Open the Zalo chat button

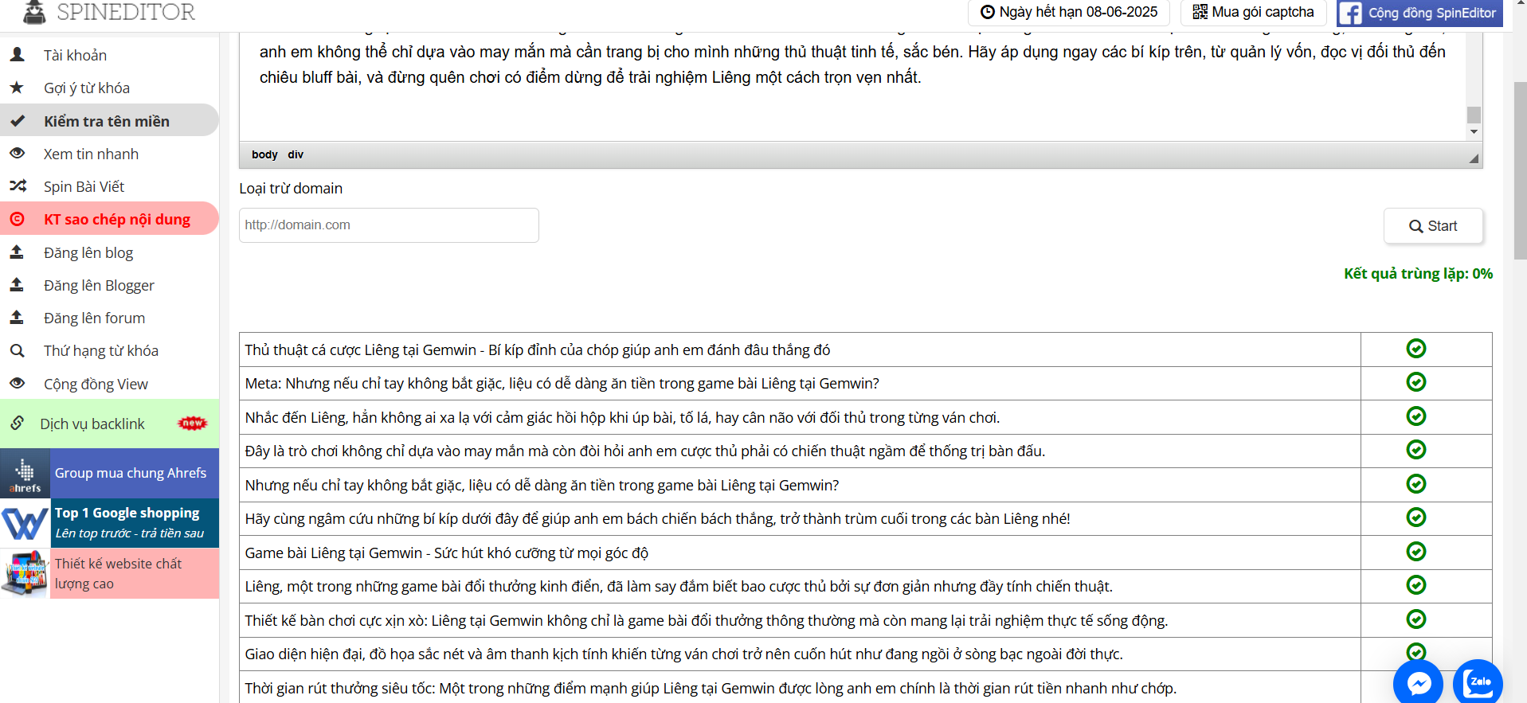click(1478, 683)
